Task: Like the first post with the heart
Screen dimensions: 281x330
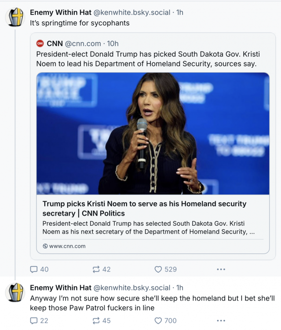Action: click(x=158, y=269)
